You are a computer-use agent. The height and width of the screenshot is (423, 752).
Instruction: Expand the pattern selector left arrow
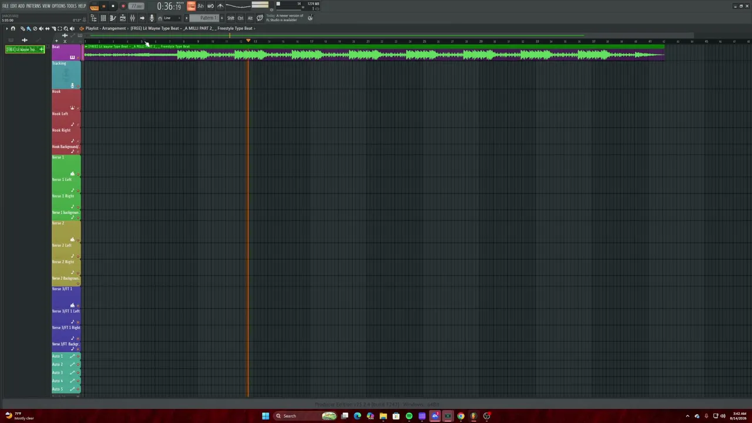[186, 18]
